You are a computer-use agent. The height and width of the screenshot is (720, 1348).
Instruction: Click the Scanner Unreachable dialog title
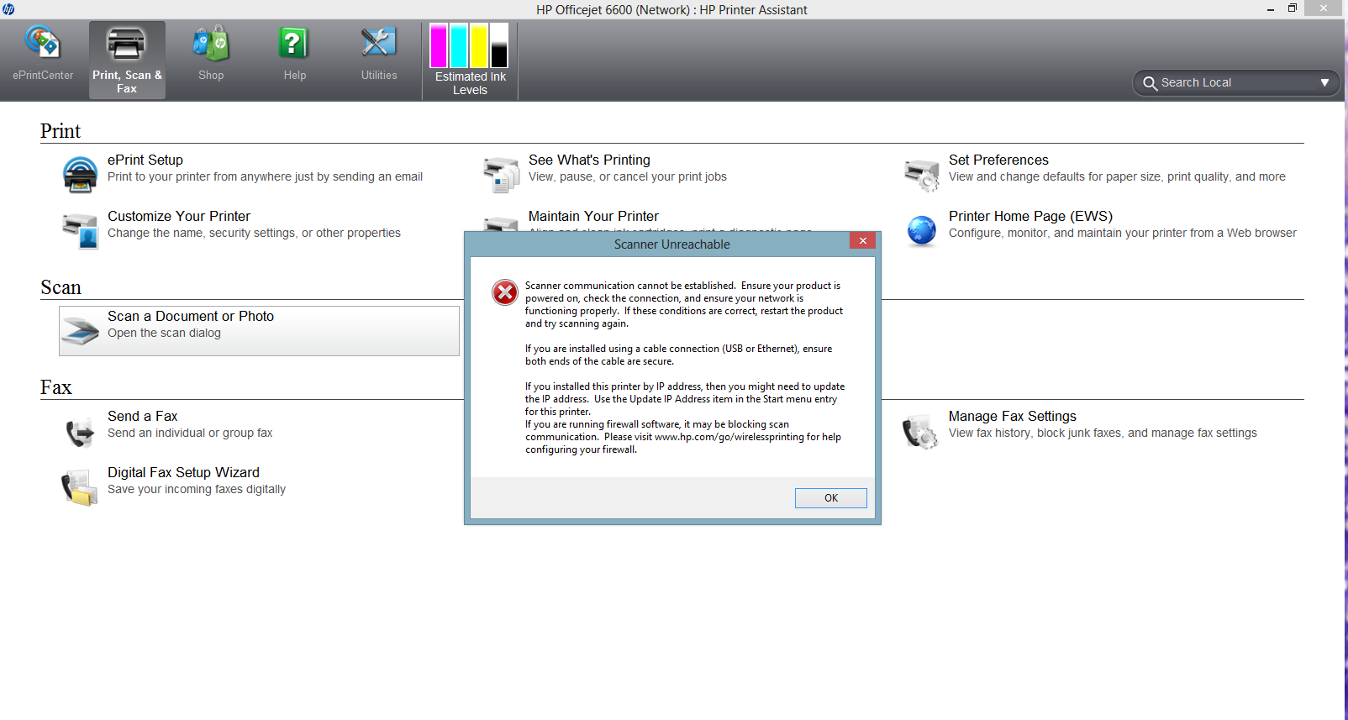click(x=671, y=244)
